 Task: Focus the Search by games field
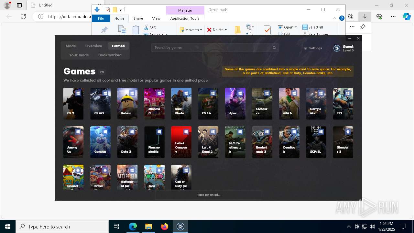click(215, 48)
